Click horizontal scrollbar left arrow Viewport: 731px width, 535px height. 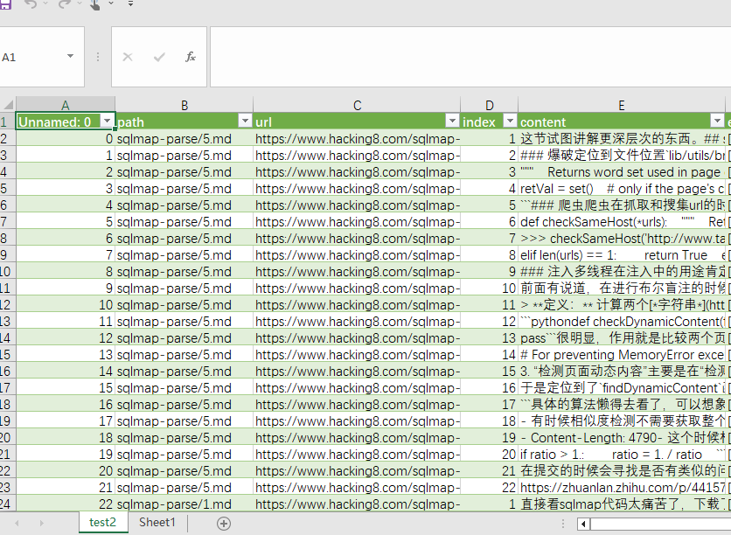(583, 524)
